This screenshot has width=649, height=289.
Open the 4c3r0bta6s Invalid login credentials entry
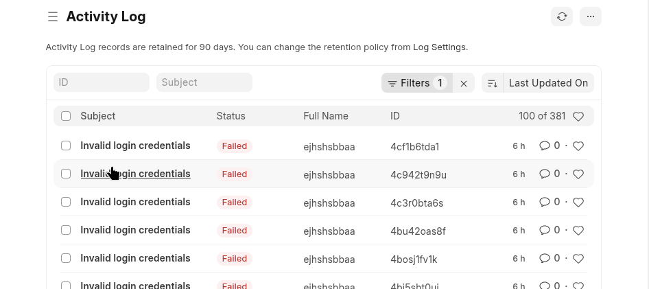135,202
